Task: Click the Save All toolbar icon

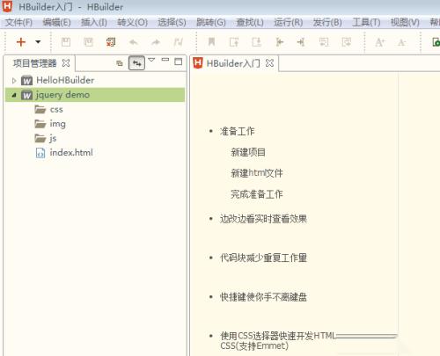Action: (88, 42)
